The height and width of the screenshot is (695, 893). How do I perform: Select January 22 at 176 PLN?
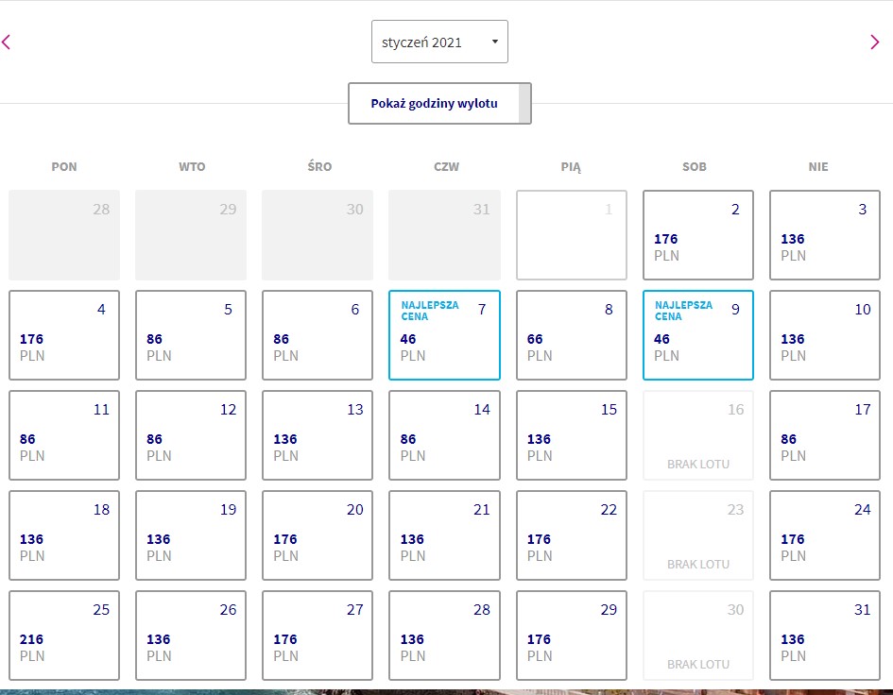[571, 535]
